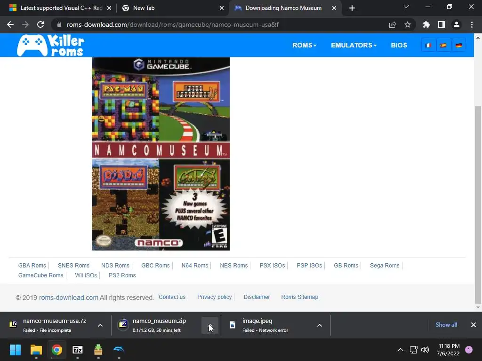Open PSX ISOs link

[273, 266]
